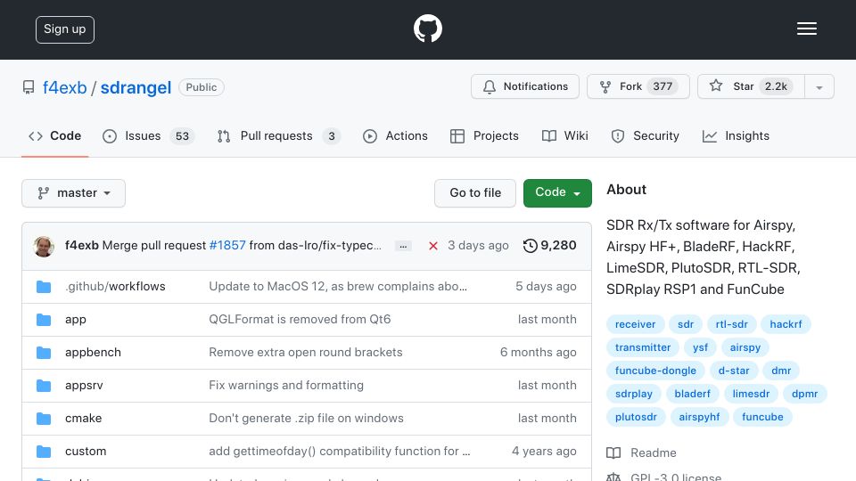This screenshot has height=481, width=856.
Task: Open the appbench folder link
Action: point(93,353)
